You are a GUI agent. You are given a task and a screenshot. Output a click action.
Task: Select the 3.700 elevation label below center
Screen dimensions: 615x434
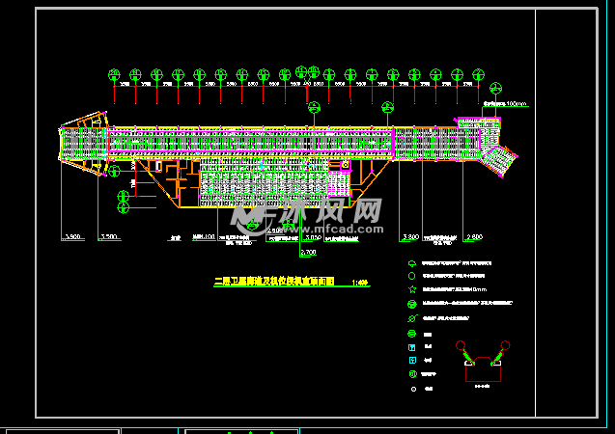point(308,253)
